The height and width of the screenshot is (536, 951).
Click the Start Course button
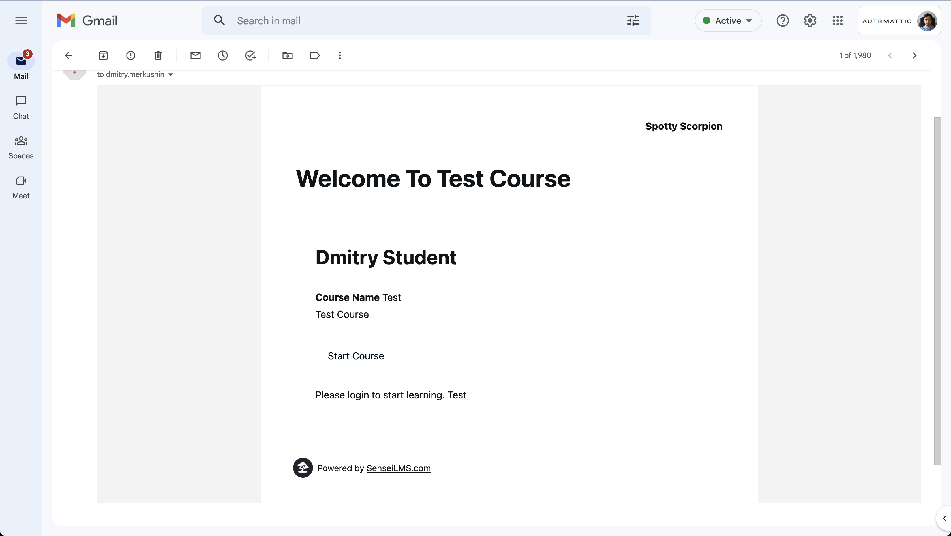(x=355, y=356)
